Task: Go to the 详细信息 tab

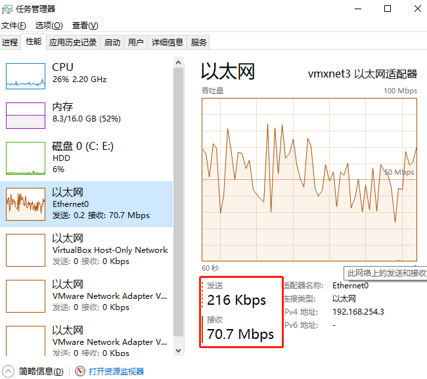Action: 167,42
